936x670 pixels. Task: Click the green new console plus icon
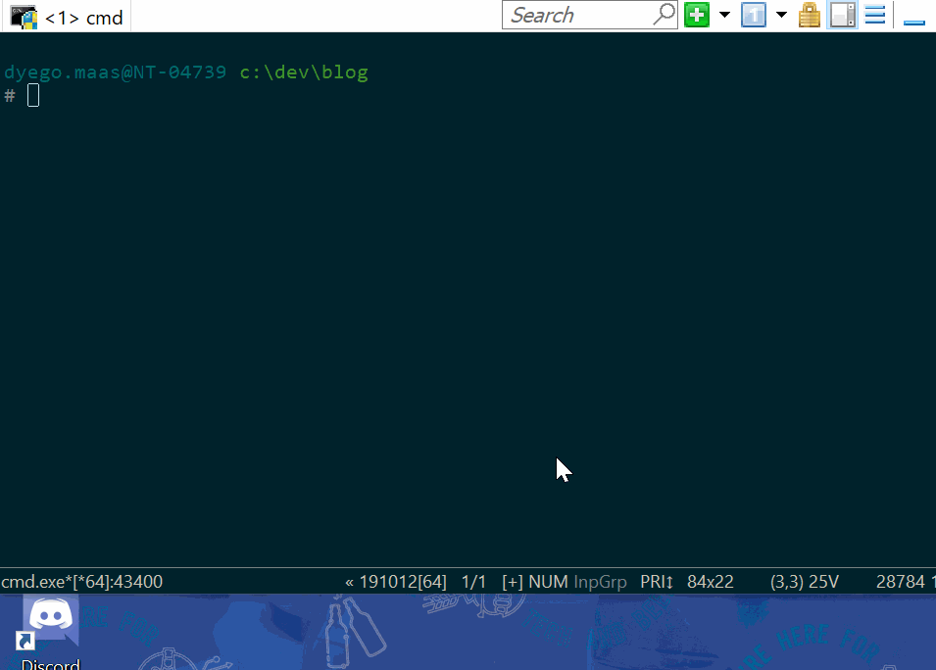[697, 15]
